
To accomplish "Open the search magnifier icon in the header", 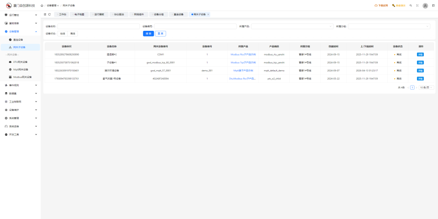I will (411, 6).
